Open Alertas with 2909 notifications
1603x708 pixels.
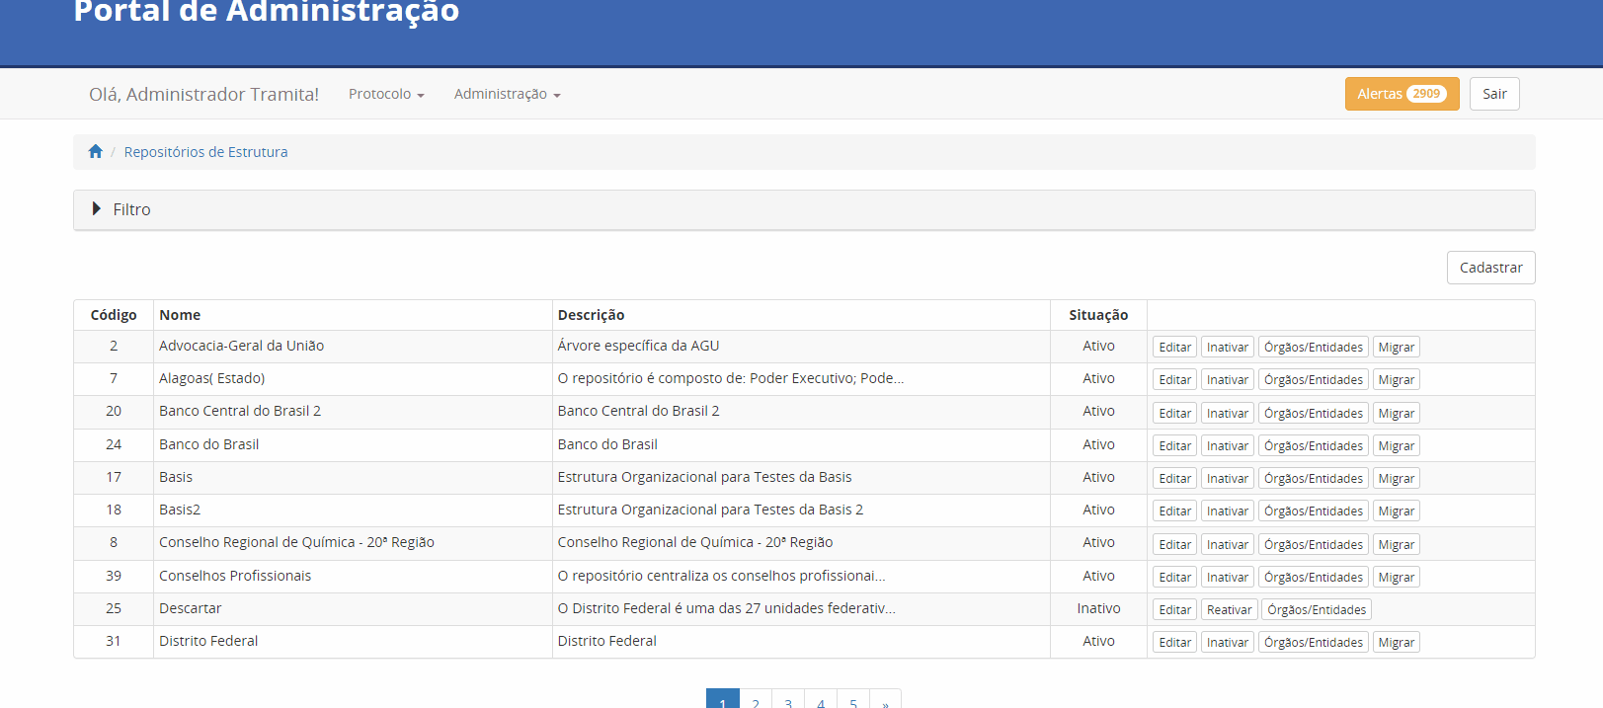(x=1402, y=94)
